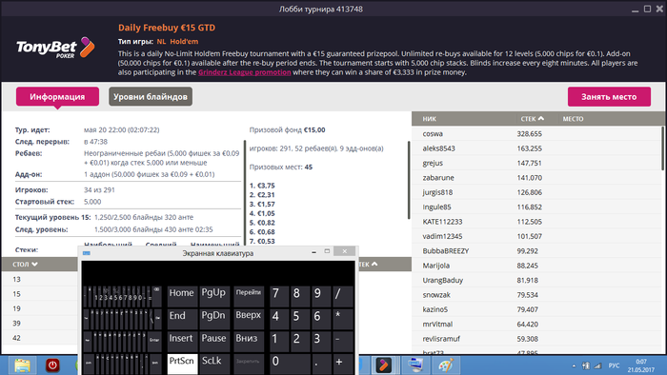
Task: Click numpad key 8
Action: click(x=300, y=296)
